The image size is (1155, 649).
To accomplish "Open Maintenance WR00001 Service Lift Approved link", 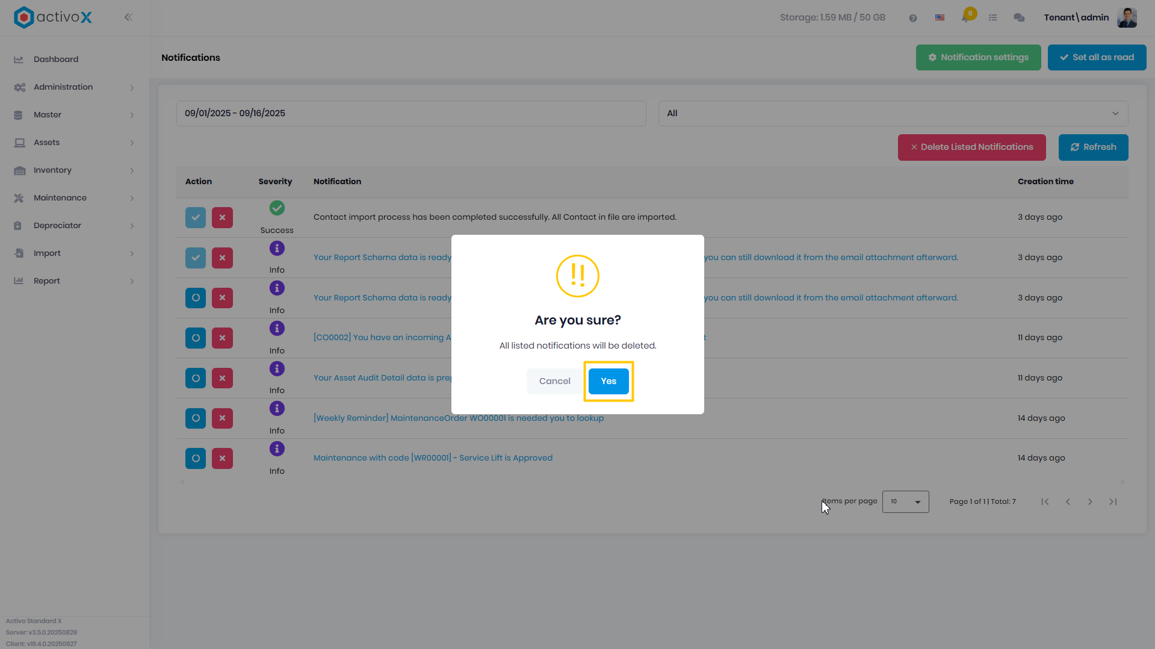I will click(x=433, y=458).
